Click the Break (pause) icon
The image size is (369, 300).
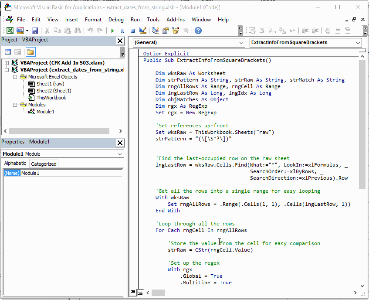tap(122, 31)
